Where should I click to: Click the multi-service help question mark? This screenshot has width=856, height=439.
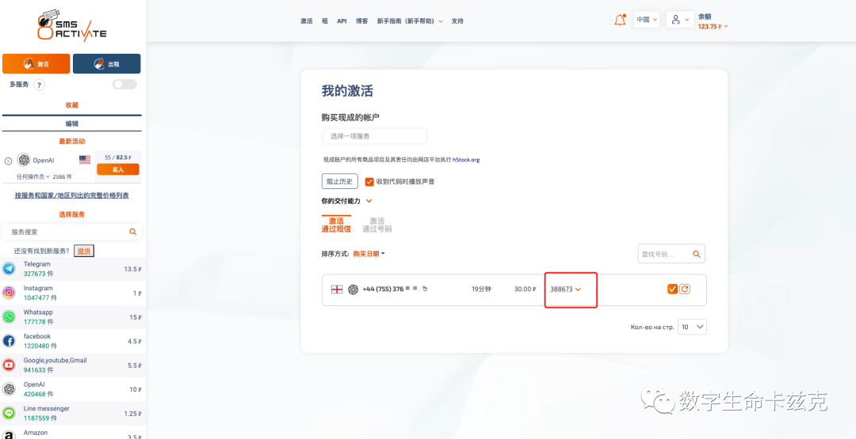tap(39, 85)
